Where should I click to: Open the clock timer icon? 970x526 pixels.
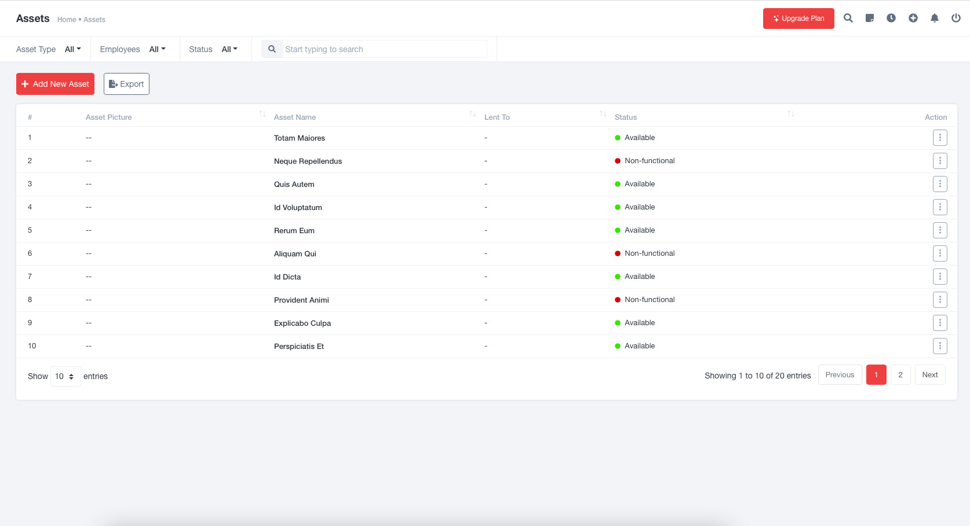(891, 18)
